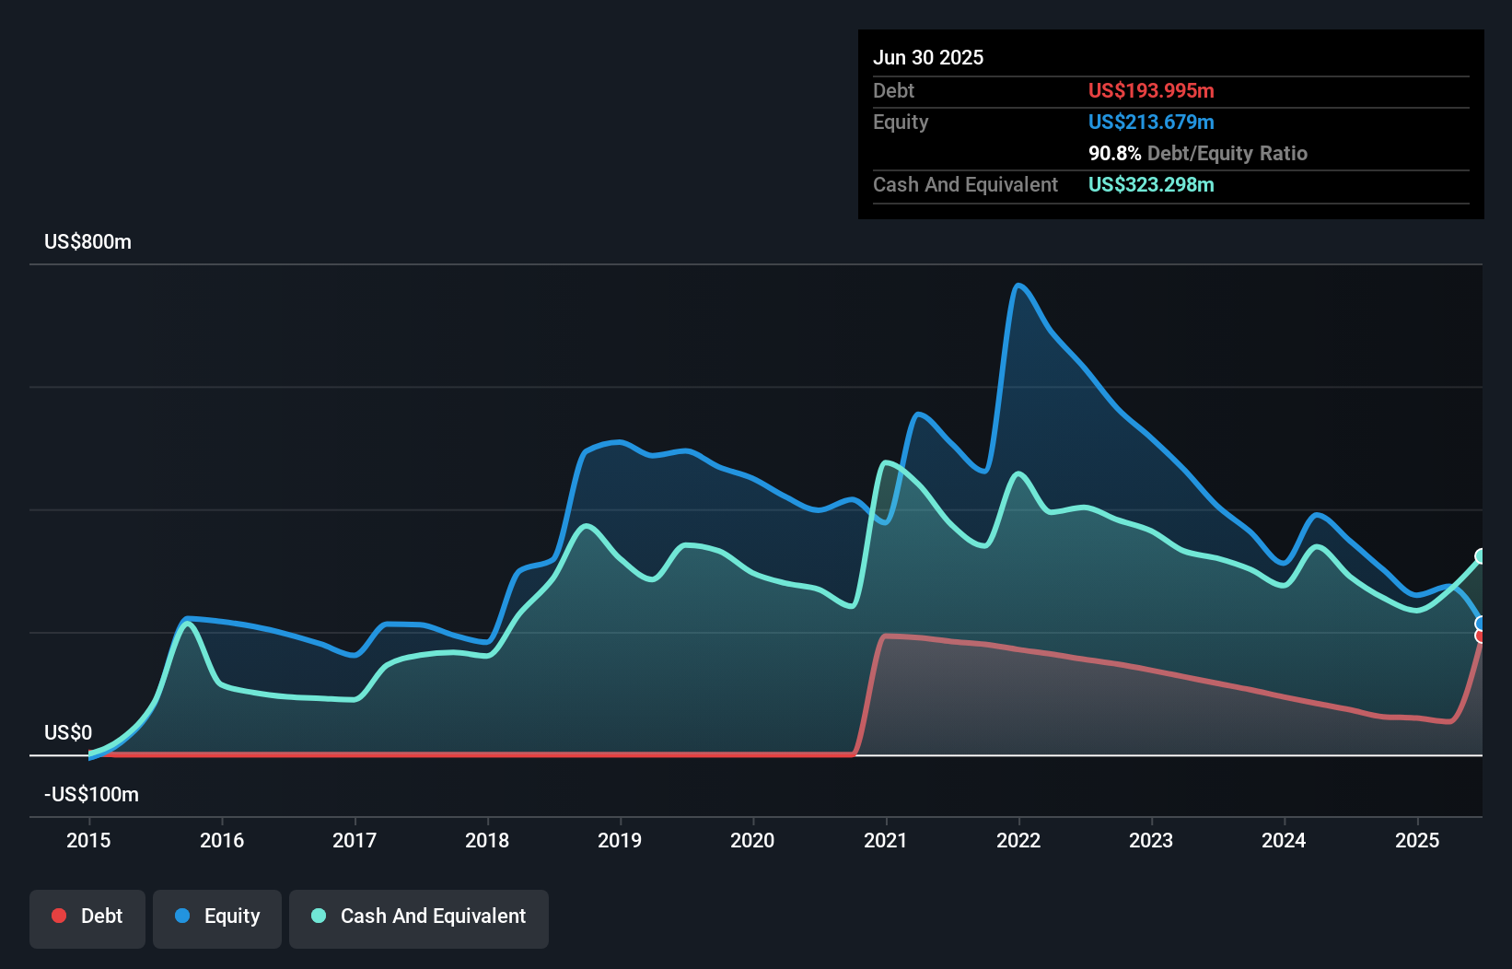Select the teal endpoint marker on the chart's right edge
Image resolution: width=1512 pixels, height=969 pixels.
(x=1480, y=555)
